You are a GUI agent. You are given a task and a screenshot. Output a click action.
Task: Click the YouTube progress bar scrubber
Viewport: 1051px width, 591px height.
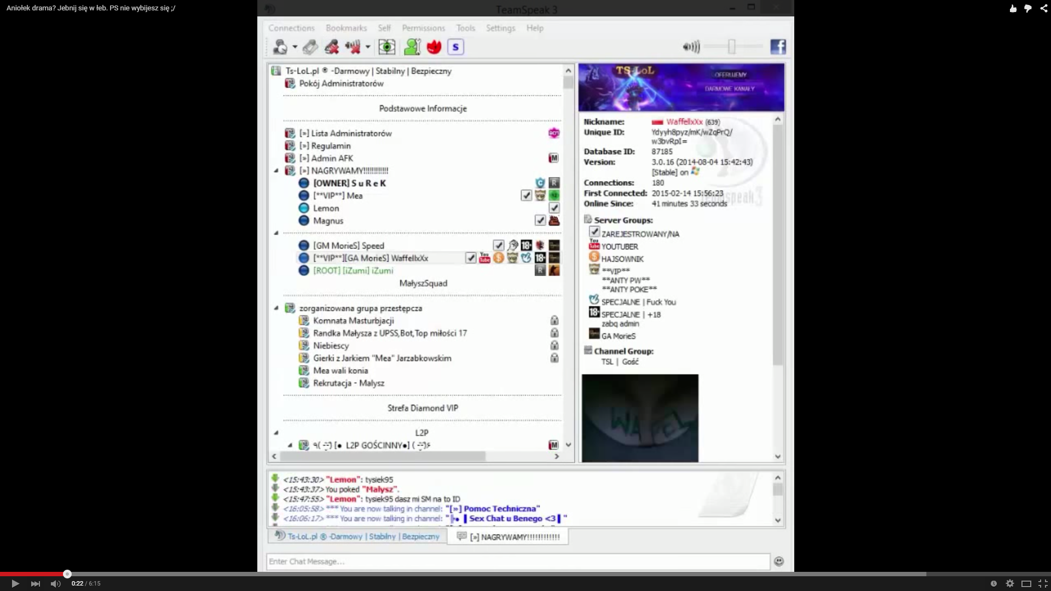click(67, 574)
